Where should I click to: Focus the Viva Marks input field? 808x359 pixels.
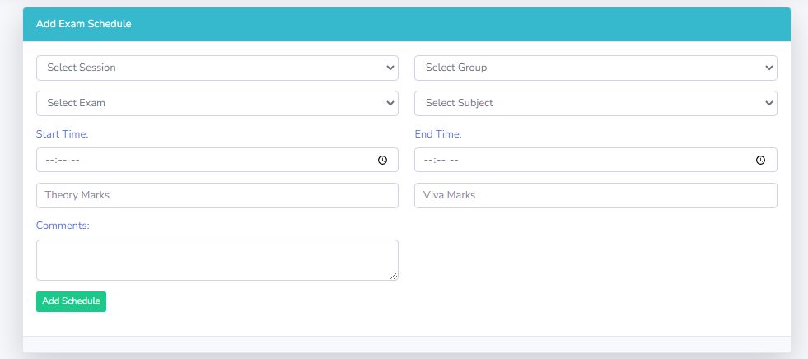click(595, 195)
